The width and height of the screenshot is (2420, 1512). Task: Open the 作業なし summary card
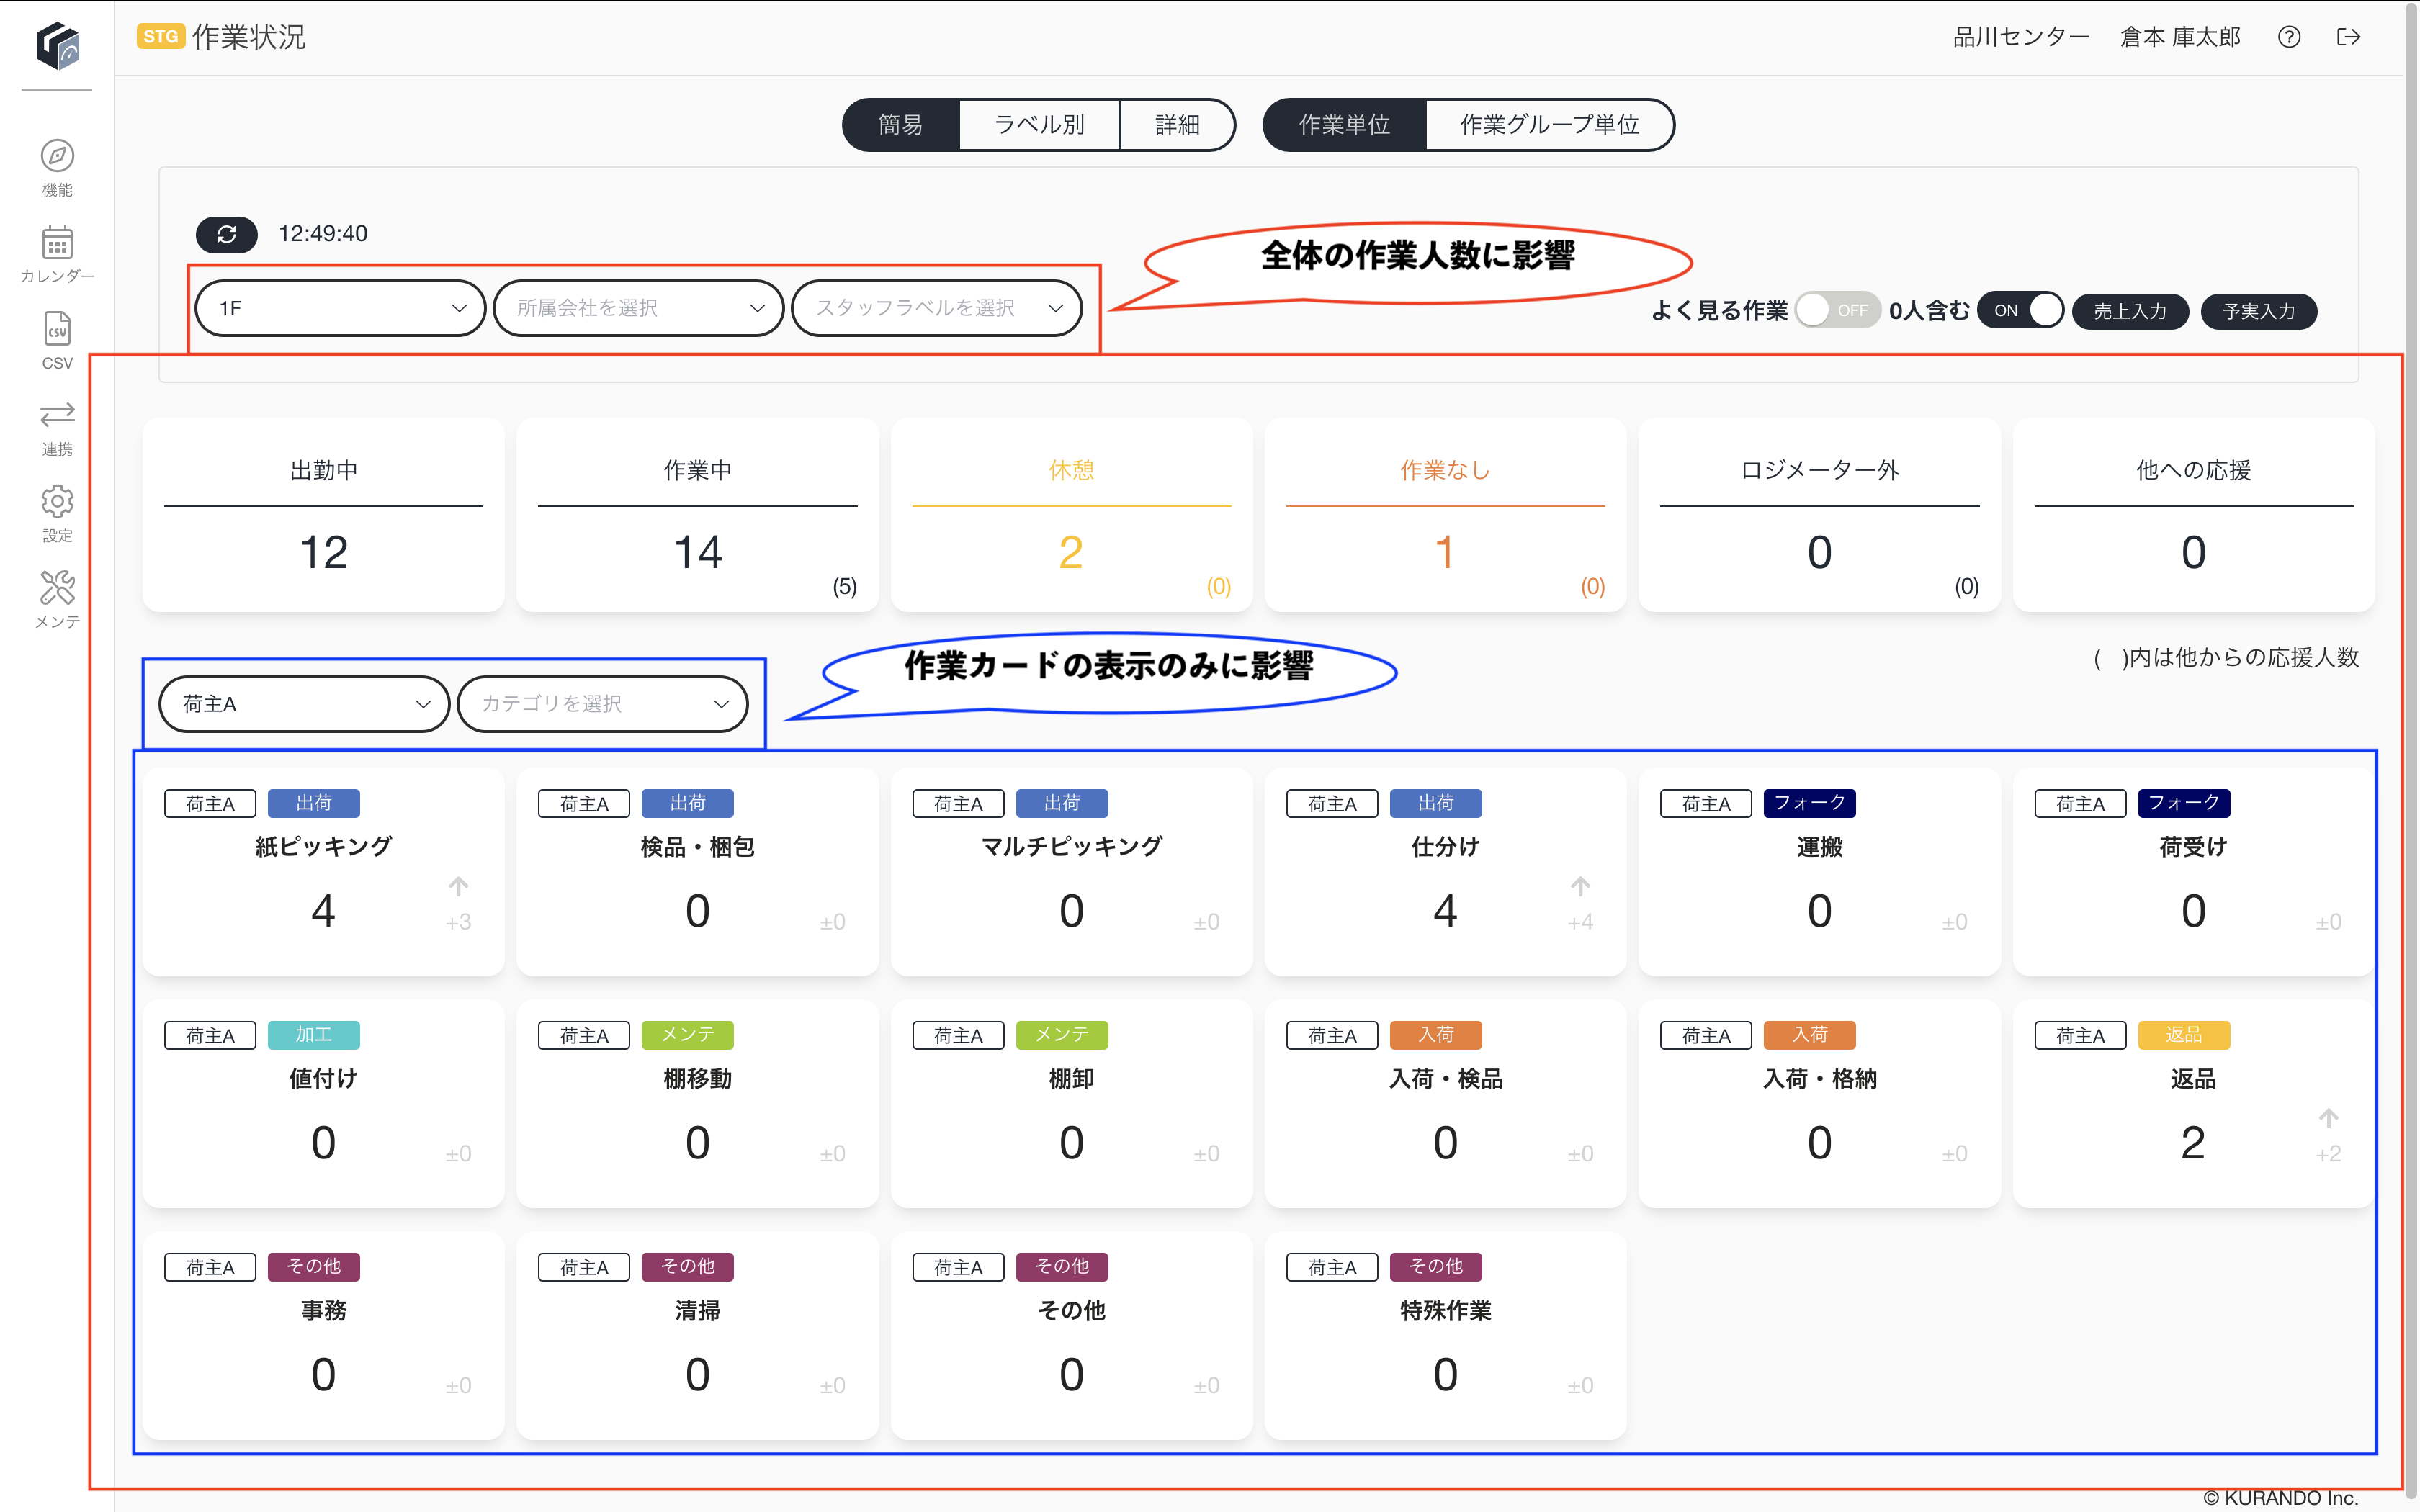1445,515
